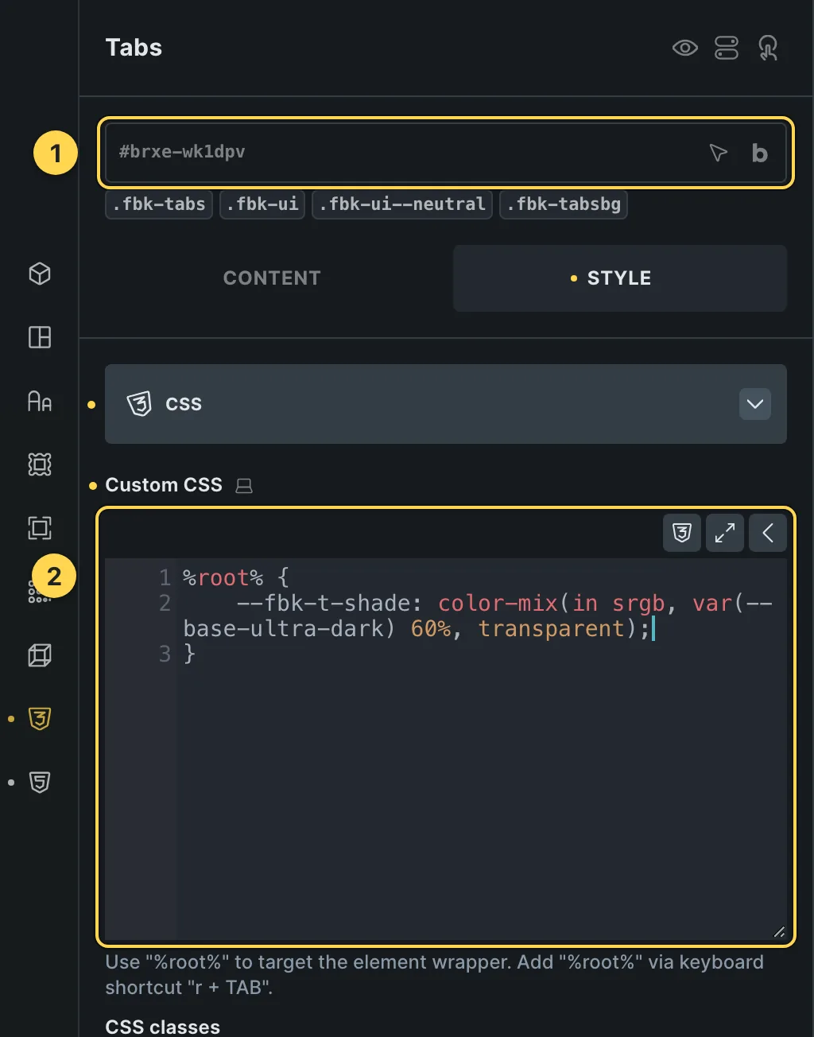Toggle the eye preview icon in Tabs header
The image size is (814, 1037).
pos(685,49)
